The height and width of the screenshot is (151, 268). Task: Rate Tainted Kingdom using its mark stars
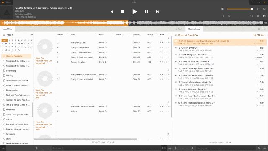(165, 62)
